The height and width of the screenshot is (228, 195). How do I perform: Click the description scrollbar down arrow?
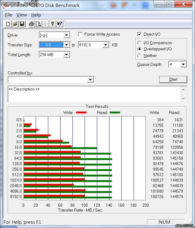183,99
